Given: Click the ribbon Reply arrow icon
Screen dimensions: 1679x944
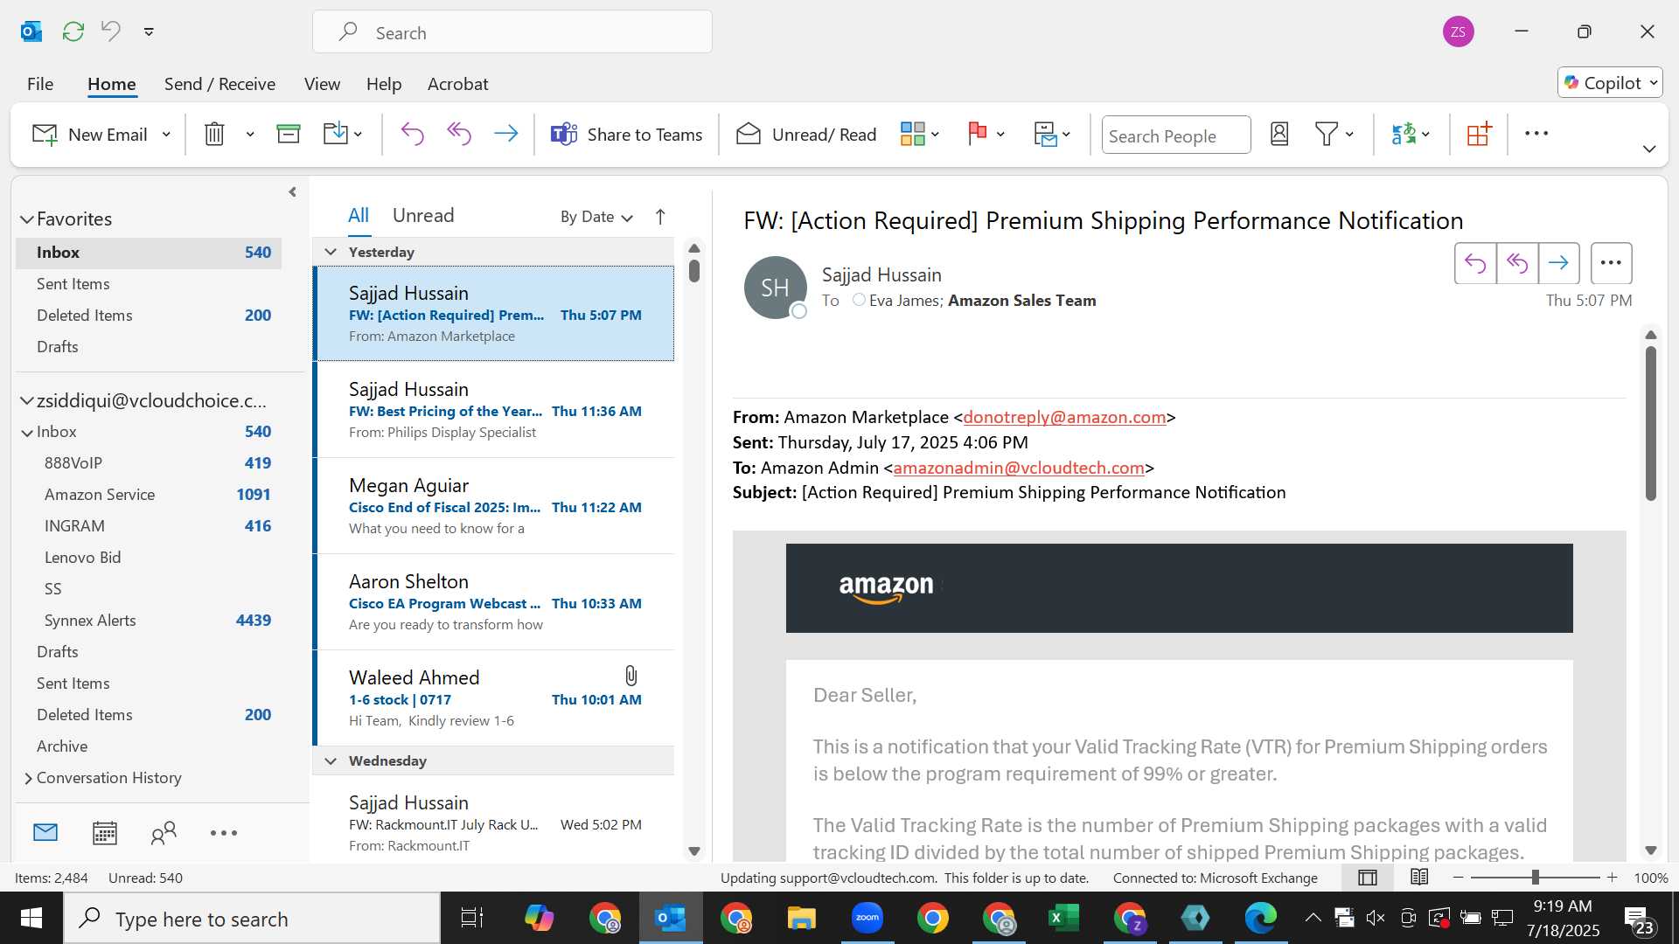Looking at the screenshot, I should pyautogui.click(x=412, y=134).
